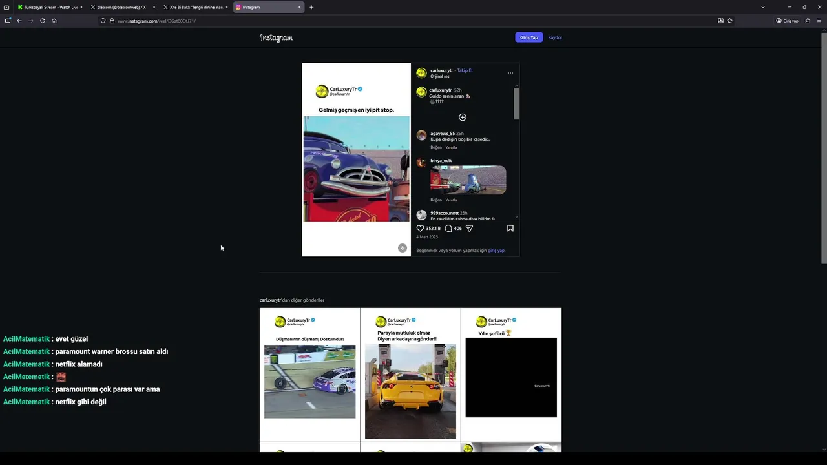Click the padlock site info icon
The width and height of the screenshot is (827, 465).
(x=112, y=21)
